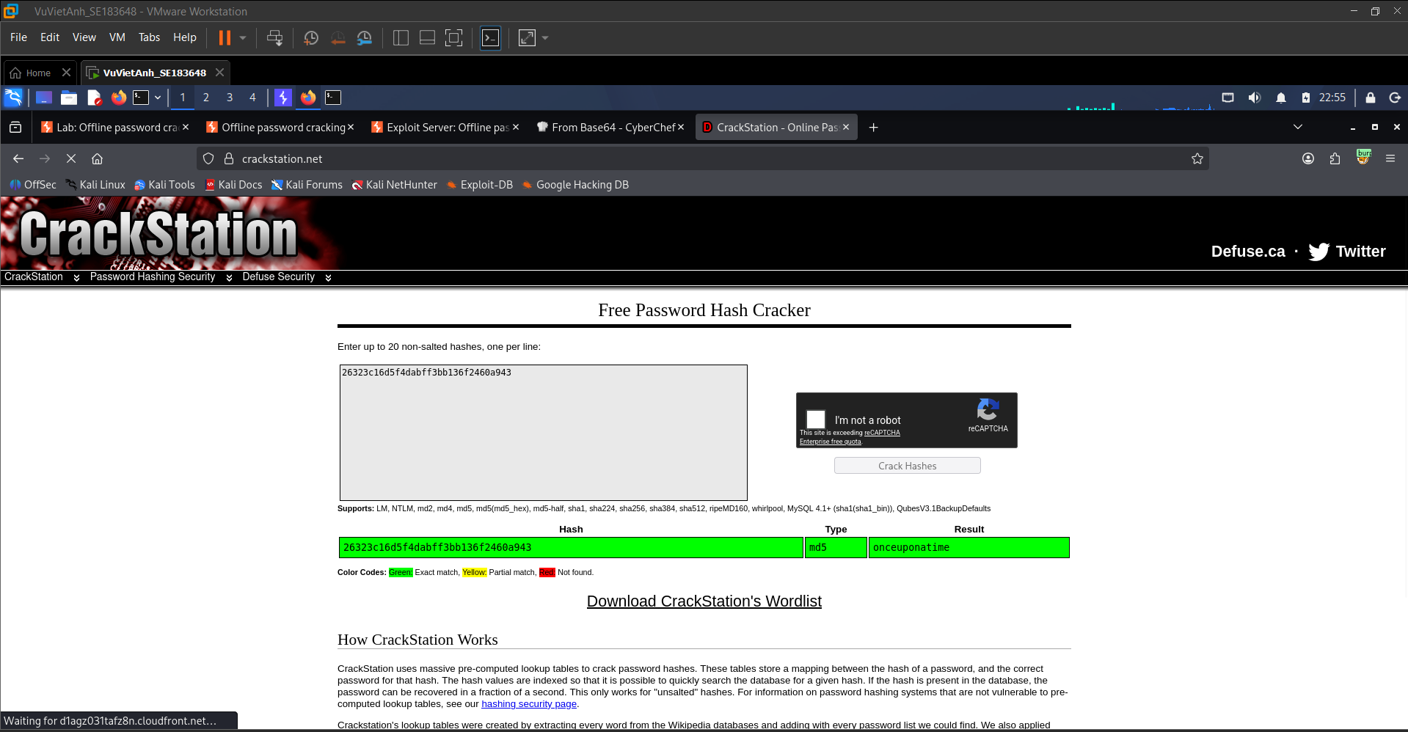Open VMware console view icon

(490, 37)
